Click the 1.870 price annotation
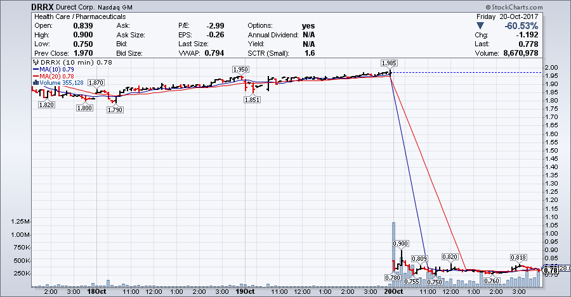 [x=96, y=83]
